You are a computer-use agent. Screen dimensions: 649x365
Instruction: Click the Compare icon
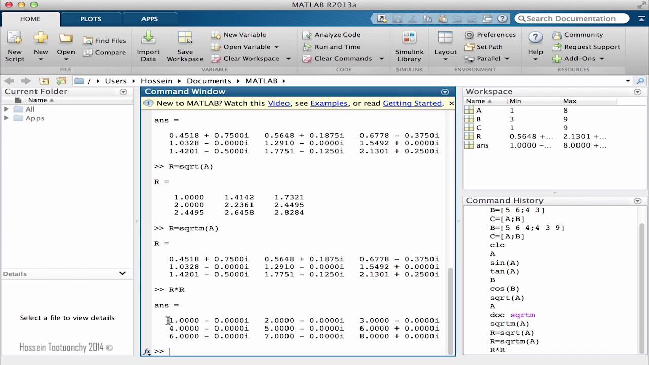pyautogui.click(x=88, y=52)
